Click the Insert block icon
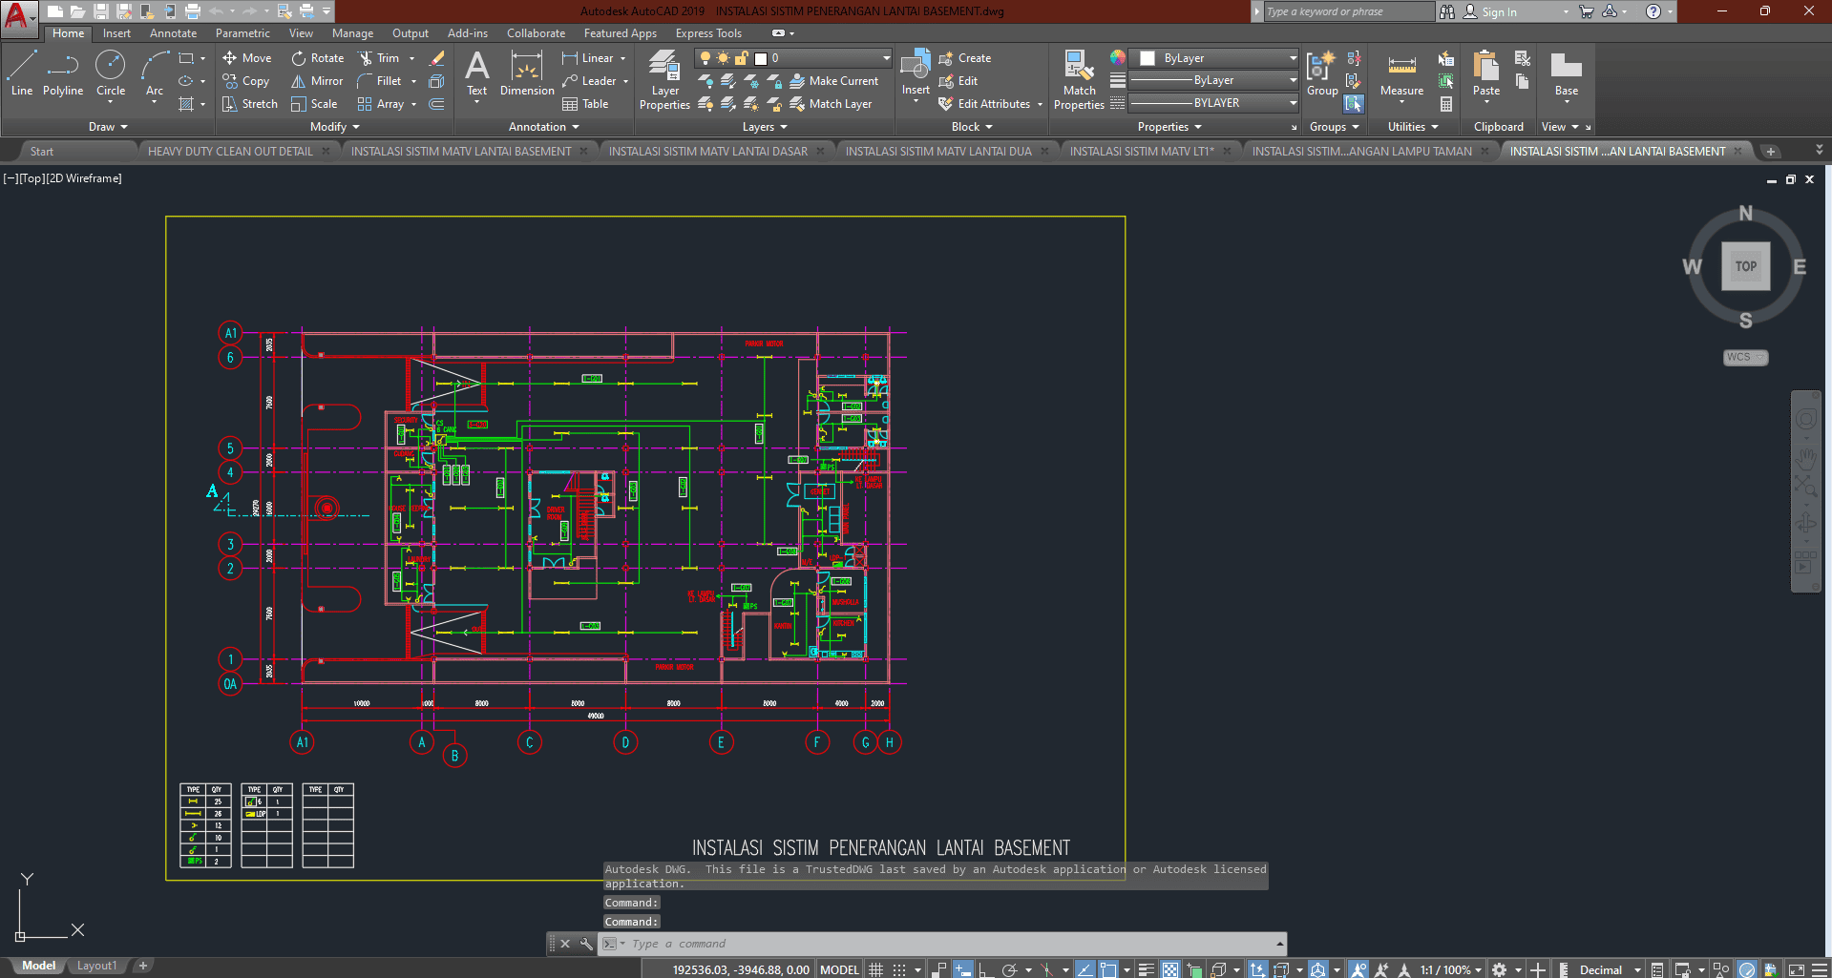Image resolution: width=1832 pixels, height=978 pixels. click(916, 73)
